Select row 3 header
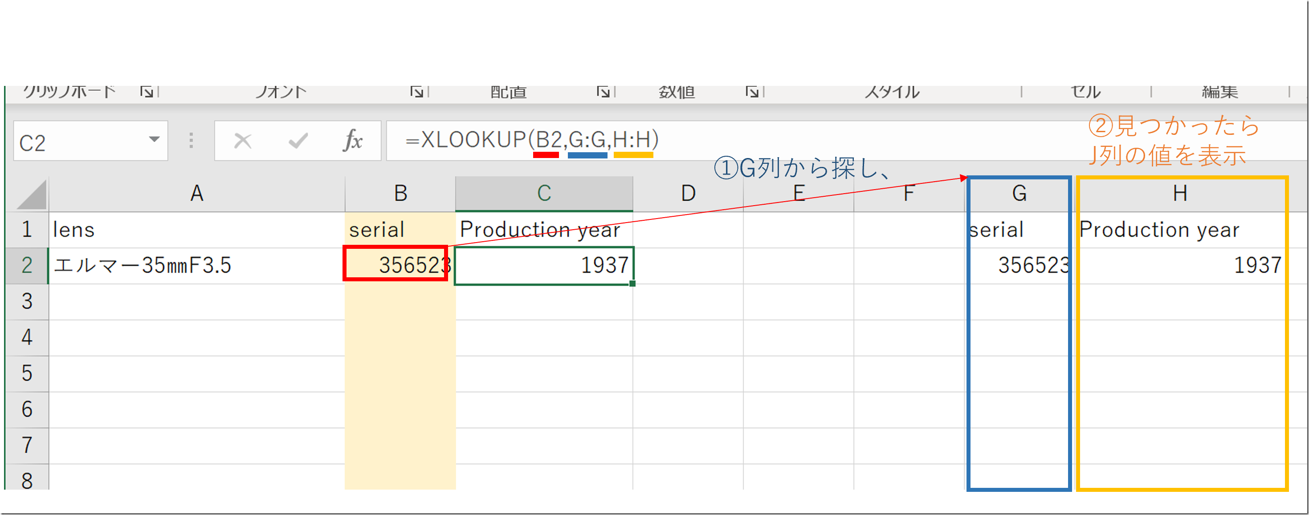The image size is (1309, 515). coord(27,302)
